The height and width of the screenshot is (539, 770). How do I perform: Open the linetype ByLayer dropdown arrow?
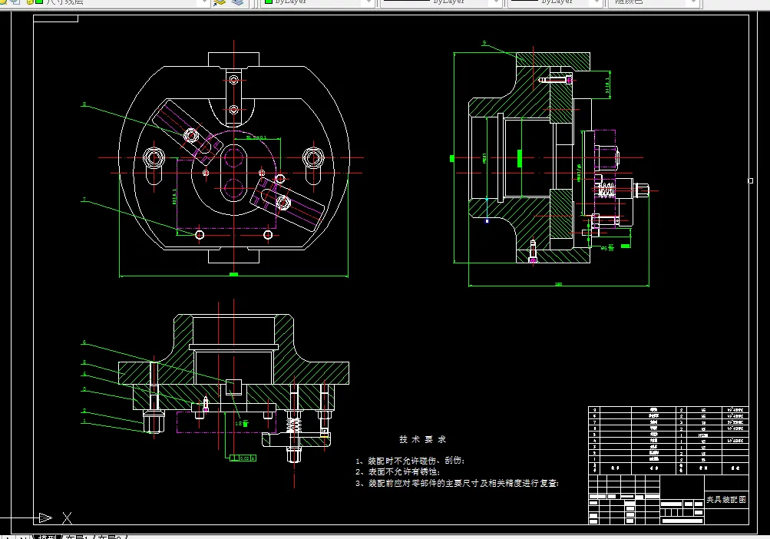(496, 2)
